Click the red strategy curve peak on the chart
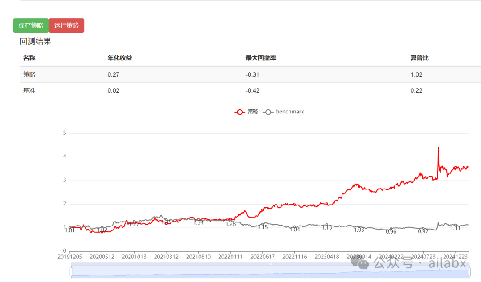Viewport: 481px width, 282px height. point(438,147)
